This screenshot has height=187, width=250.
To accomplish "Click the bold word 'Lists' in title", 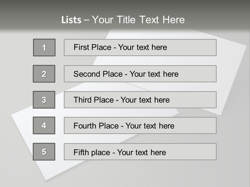I will coord(71,20).
